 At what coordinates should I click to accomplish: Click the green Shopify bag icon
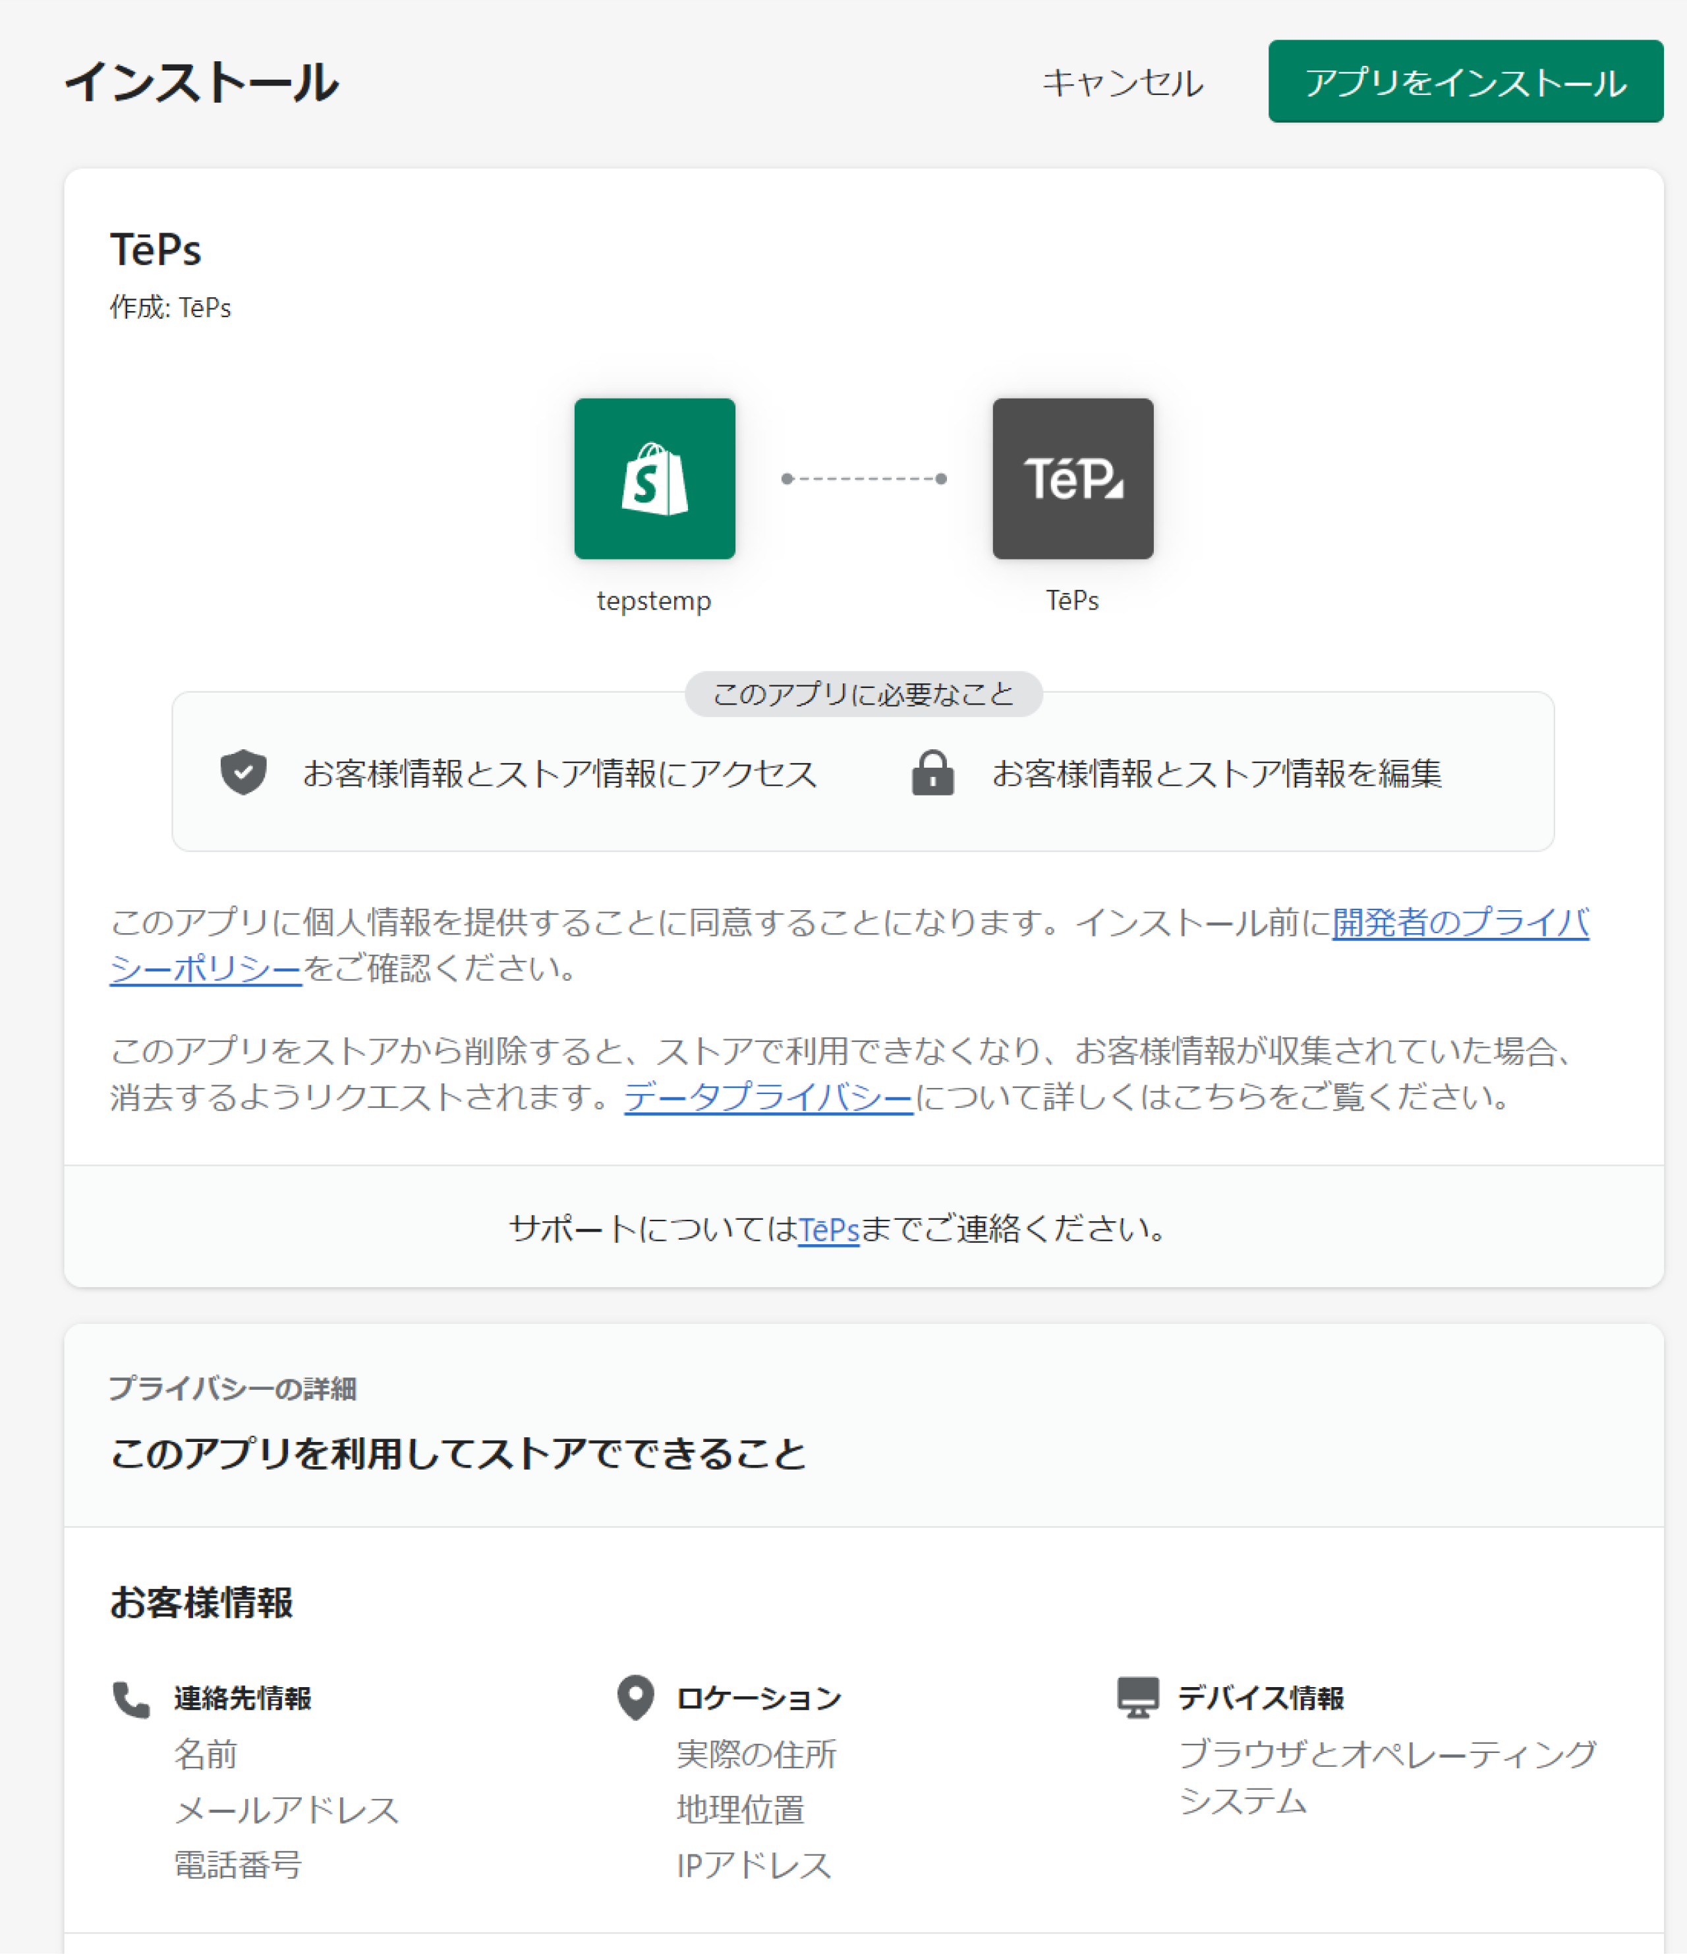(x=654, y=478)
